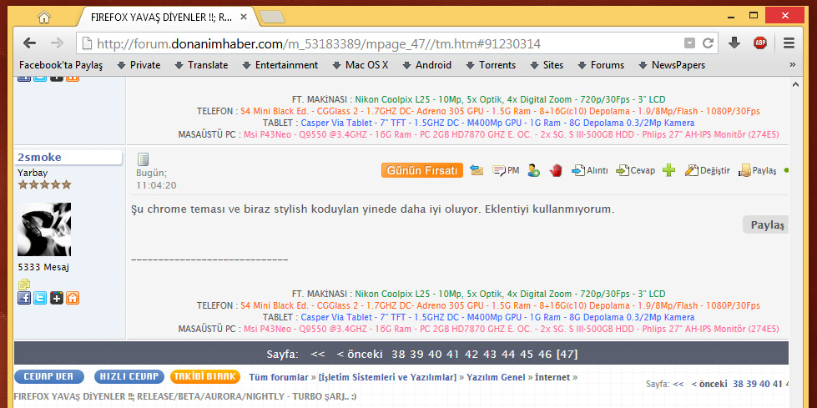
Task: Send a PM to 2smoke
Action: click(x=506, y=170)
